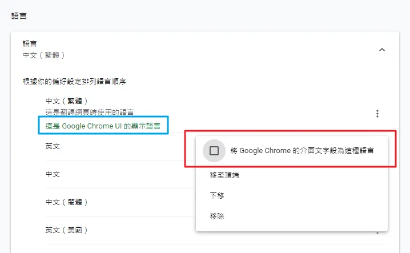Click the 根據你的偏好設定排列語言順序 hint text

(74, 81)
